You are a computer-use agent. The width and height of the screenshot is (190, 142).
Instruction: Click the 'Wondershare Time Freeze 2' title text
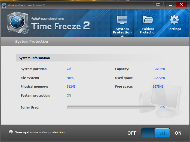tap(26, 5)
